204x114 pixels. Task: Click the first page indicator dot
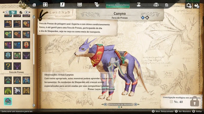point(119,107)
